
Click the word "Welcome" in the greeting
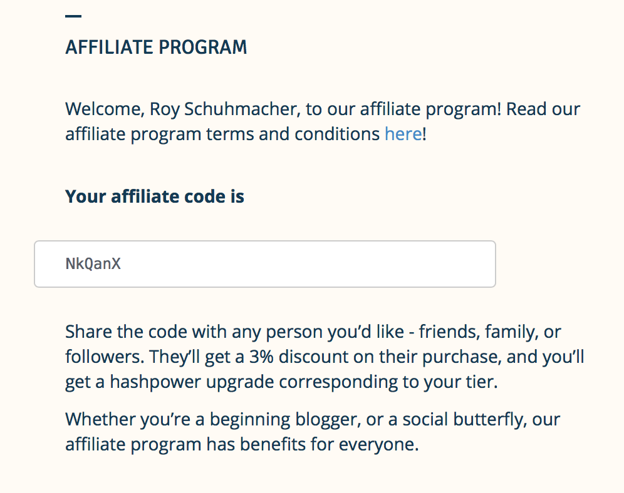103,109
